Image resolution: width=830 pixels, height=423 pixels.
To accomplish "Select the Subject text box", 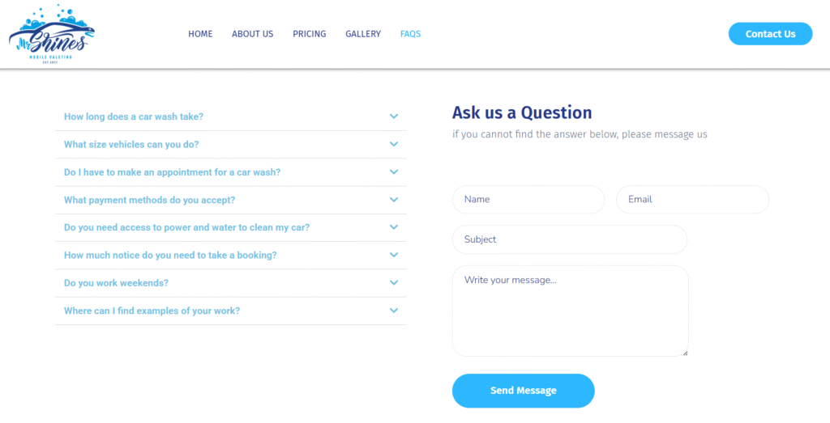I will coord(569,239).
